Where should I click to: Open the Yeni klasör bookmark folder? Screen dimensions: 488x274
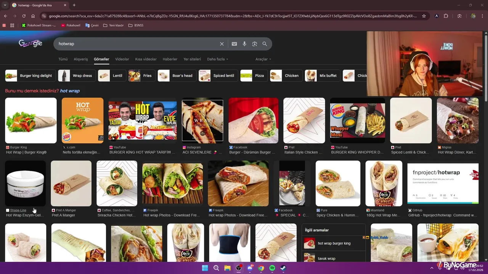[x=114, y=25]
